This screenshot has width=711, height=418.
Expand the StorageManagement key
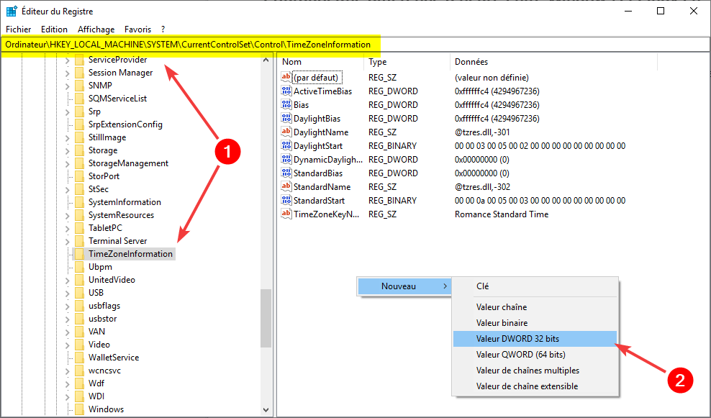[x=67, y=163]
